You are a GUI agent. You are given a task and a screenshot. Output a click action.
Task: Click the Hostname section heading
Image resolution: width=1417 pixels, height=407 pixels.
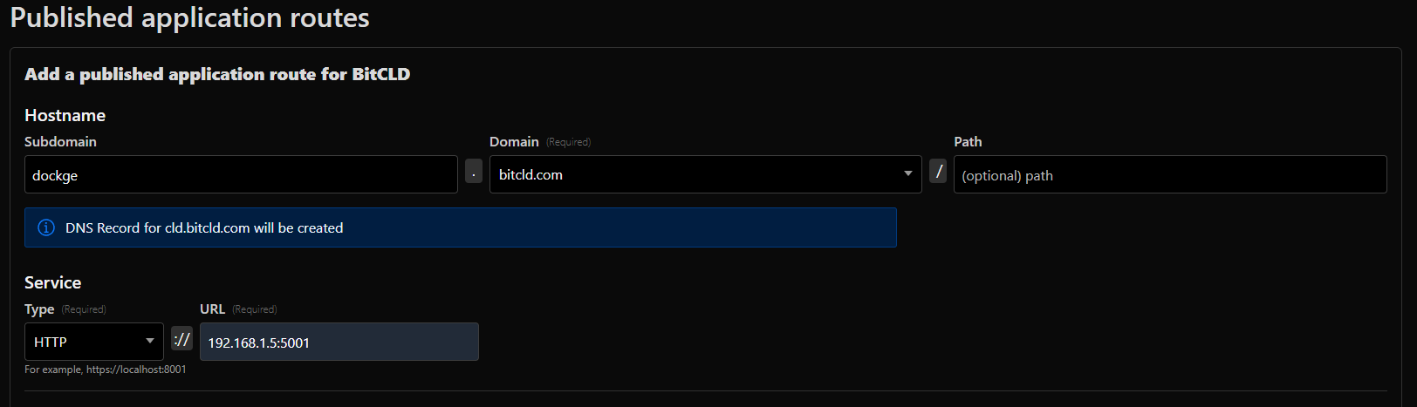65,115
